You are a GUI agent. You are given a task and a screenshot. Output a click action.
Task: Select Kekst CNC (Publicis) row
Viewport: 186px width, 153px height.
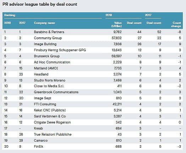(93, 110)
